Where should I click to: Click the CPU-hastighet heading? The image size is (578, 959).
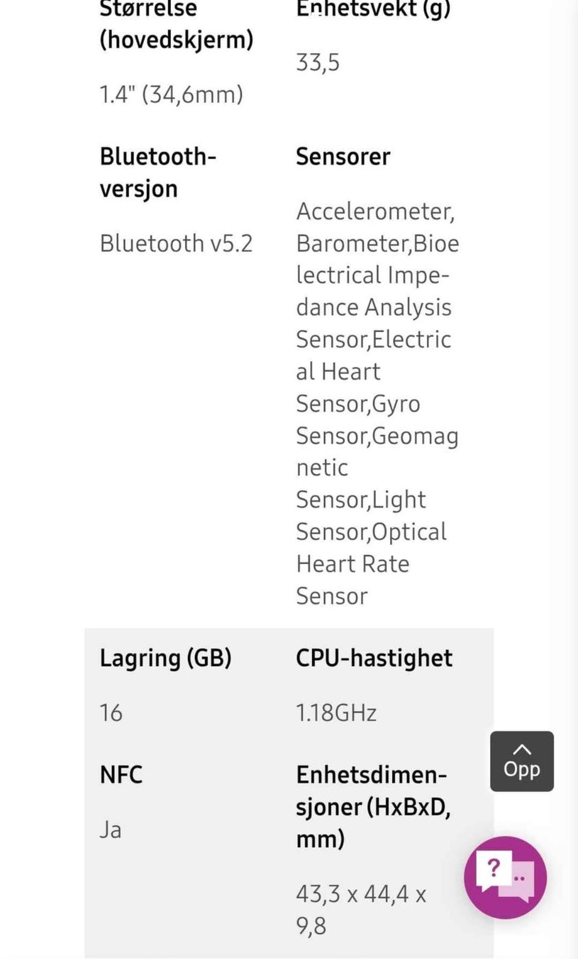[374, 658]
